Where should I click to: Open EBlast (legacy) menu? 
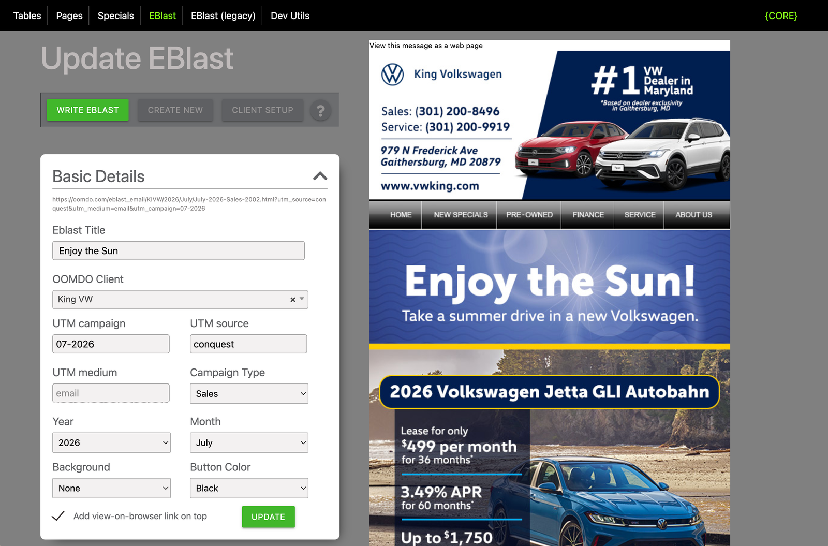click(223, 16)
